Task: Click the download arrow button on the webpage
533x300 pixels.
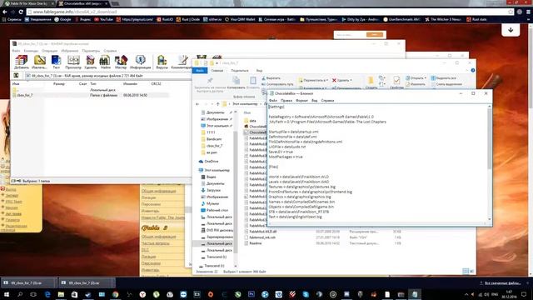Action: [x=511, y=30]
